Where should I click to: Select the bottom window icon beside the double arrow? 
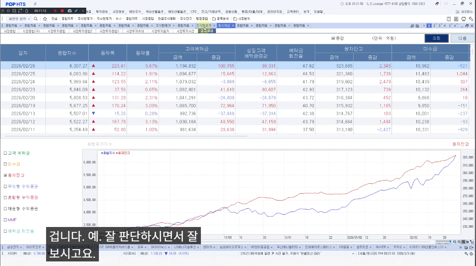[x=466, y=247]
